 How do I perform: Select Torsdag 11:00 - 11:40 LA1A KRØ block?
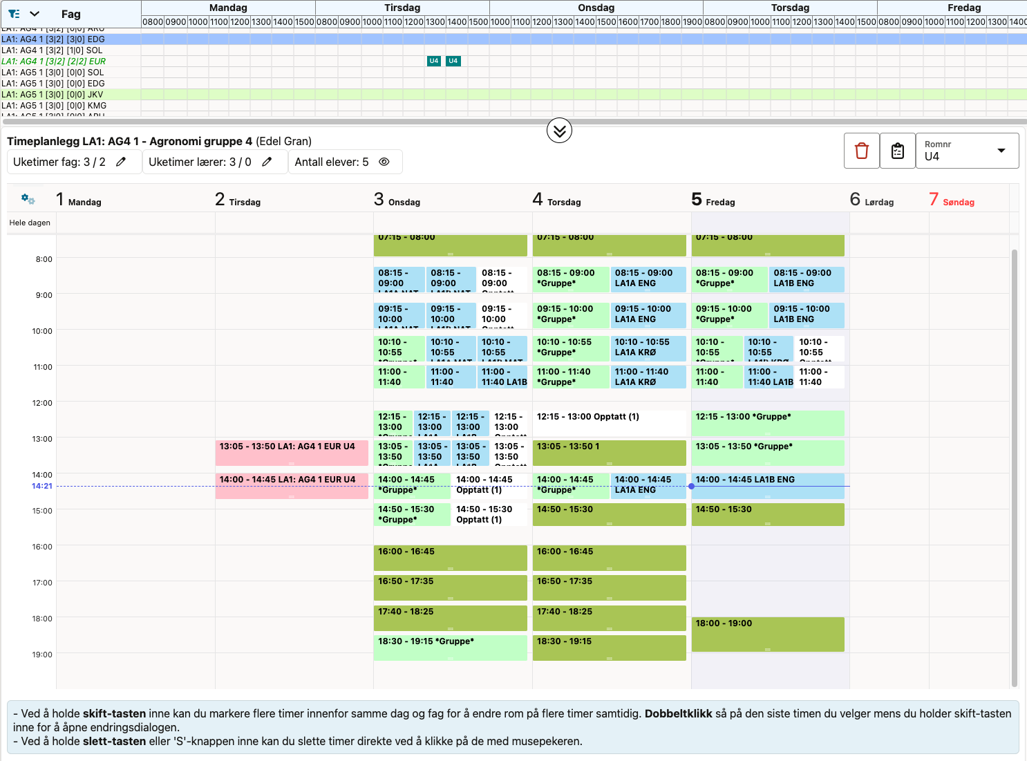pos(648,377)
